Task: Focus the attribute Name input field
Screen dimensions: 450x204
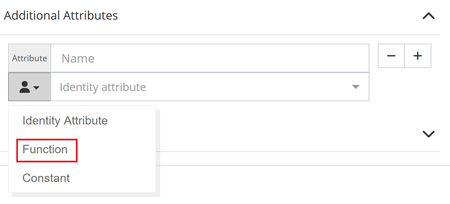Action: click(x=209, y=58)
